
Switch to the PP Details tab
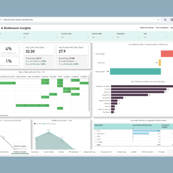tap(161, 152)
